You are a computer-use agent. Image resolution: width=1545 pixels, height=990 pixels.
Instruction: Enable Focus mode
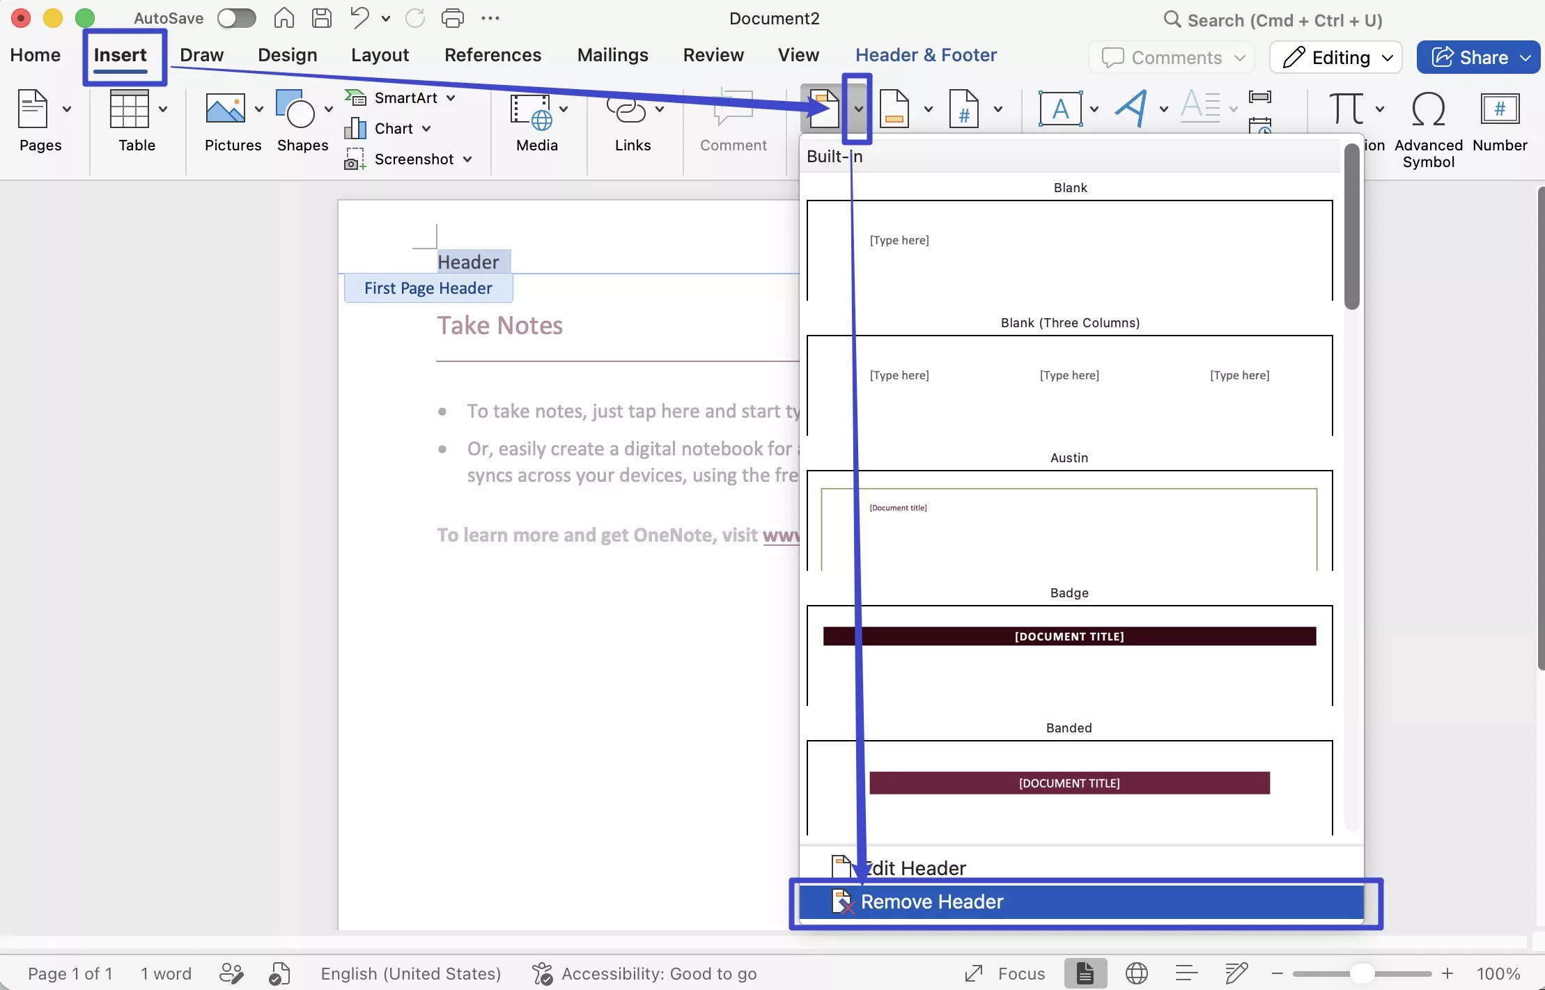click(x=1005, y=973)
